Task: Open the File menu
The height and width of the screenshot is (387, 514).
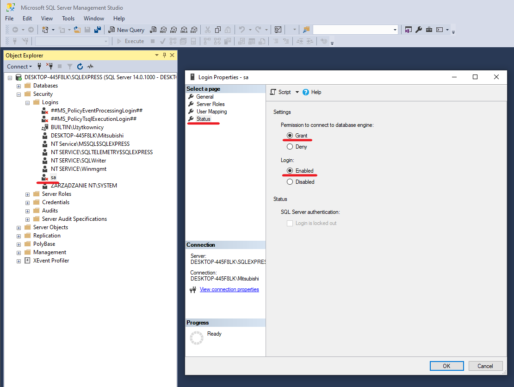Action: tap(9, 19)
